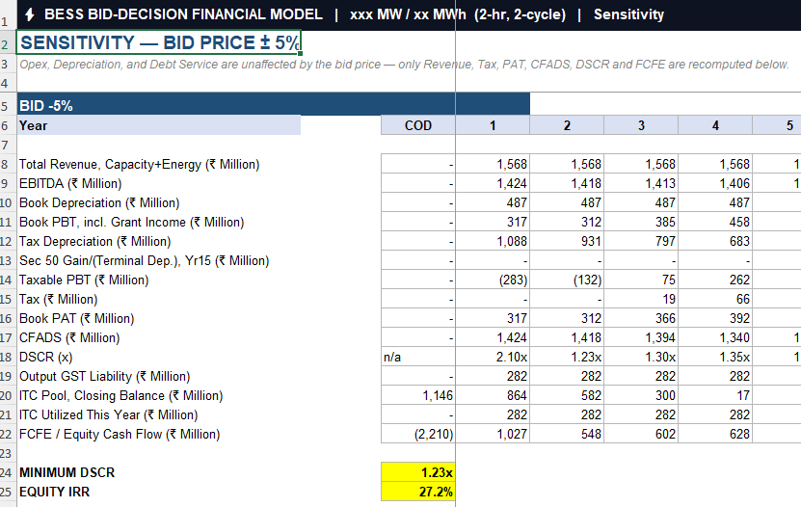This screenshot has height=507, width=801.
Task: Click Book PBT, incl. Grant Income label
Action: (x=131, y=223)
